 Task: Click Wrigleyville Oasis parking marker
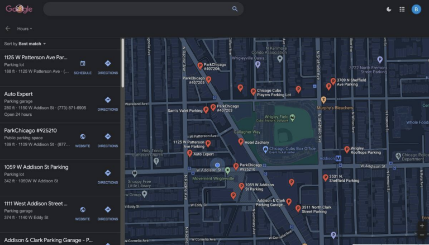click(258, 64)
